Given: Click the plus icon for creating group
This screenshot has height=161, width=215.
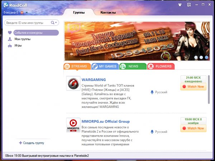Looking at the screenshot, I should [20, 143].
